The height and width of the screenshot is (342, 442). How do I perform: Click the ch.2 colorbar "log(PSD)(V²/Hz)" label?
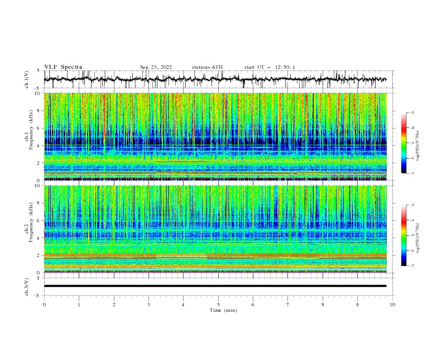tap(417, 238)
